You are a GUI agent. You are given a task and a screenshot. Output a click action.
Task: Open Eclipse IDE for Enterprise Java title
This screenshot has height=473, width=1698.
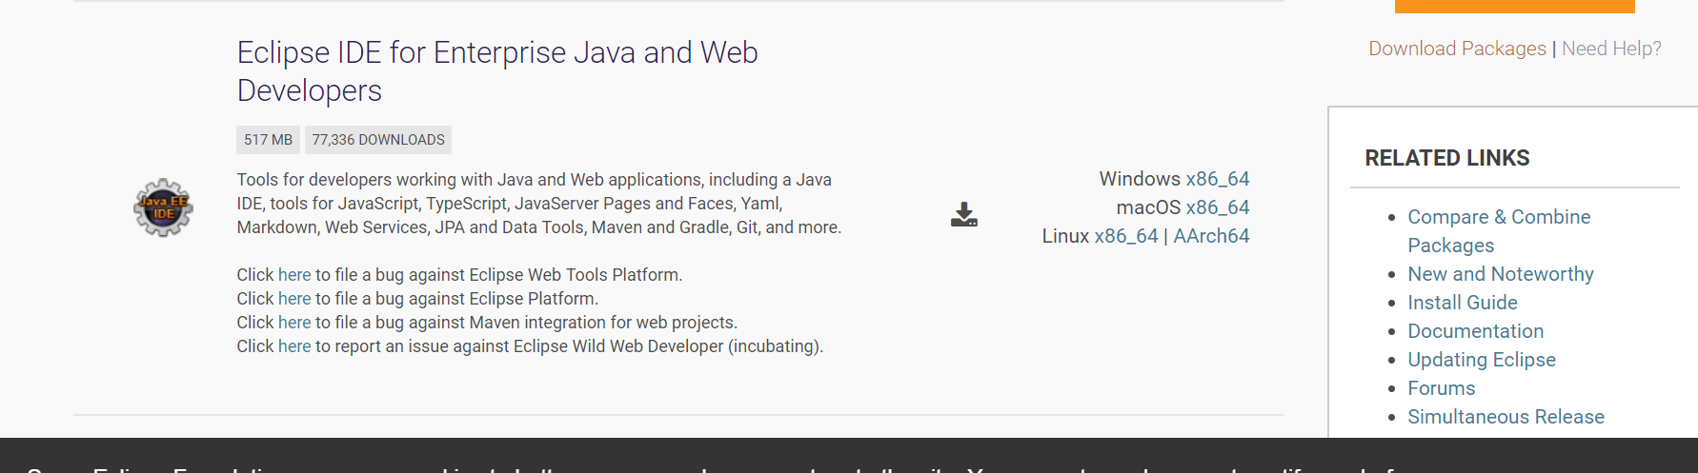pos(497,71)
